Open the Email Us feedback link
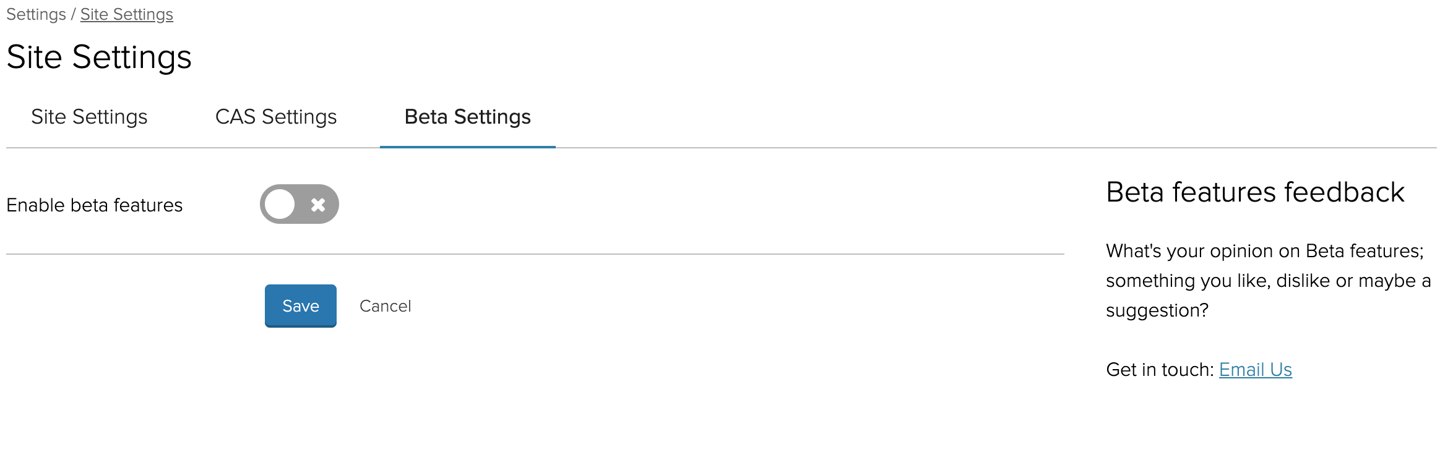This screenshot has width=1453, height=460. 1255,369
